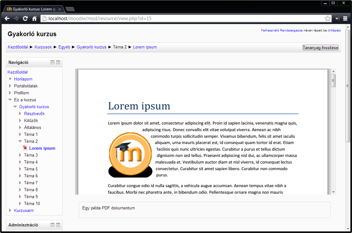Dock the Adminisztráció block to the side
The image size is (352, 233).
58,225
